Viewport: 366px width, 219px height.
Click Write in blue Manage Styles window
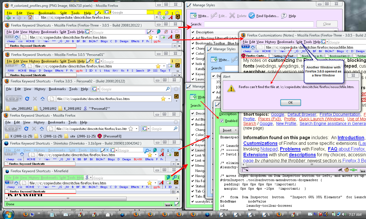220,60
